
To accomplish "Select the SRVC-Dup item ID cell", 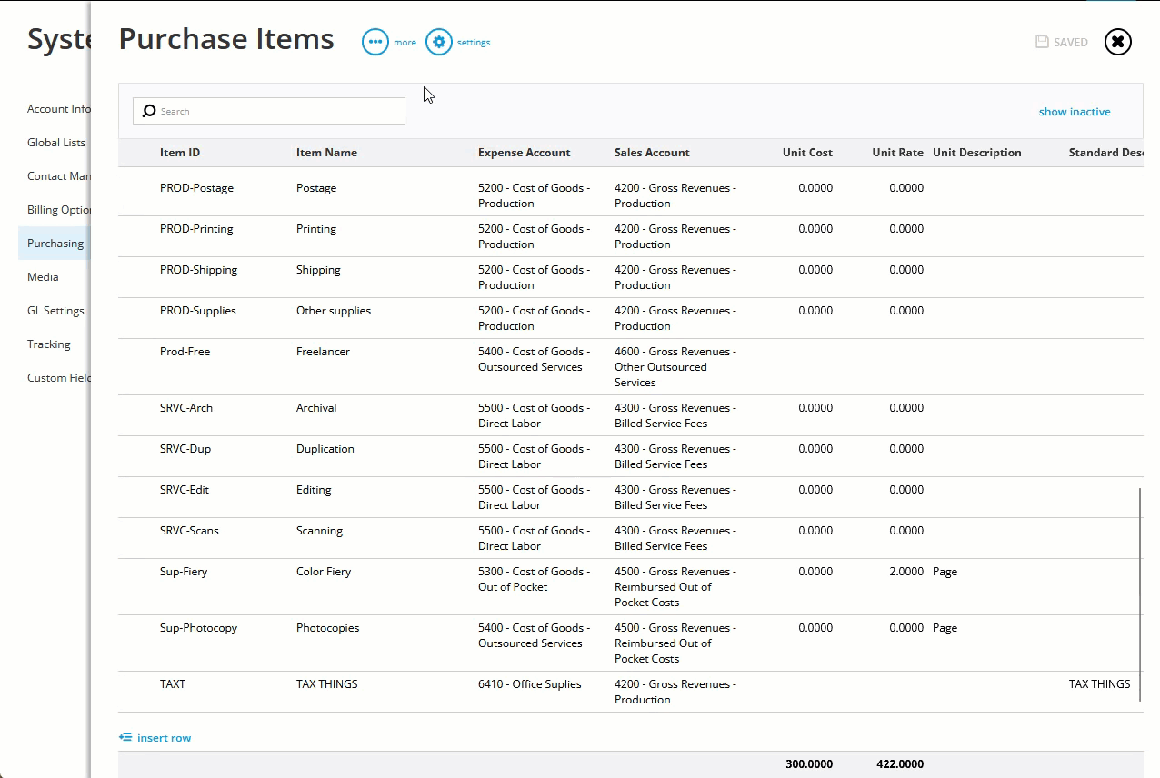I will (x=185, y=449).
